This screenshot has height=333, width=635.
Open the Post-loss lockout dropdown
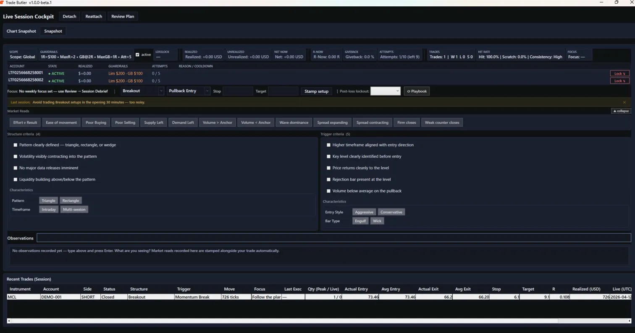[x=385, y=91]
